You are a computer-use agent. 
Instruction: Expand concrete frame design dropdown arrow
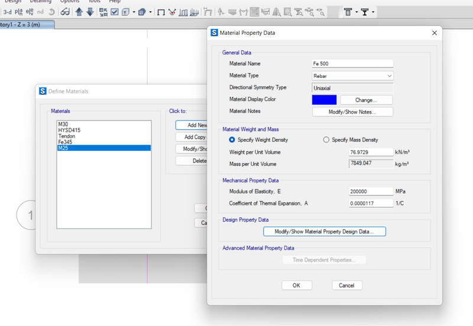click(357, 12)
